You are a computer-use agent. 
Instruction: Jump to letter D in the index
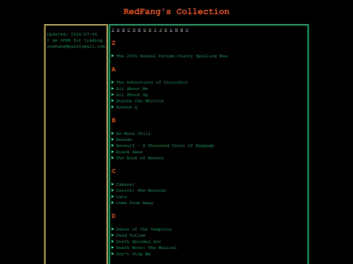[134, 30]
